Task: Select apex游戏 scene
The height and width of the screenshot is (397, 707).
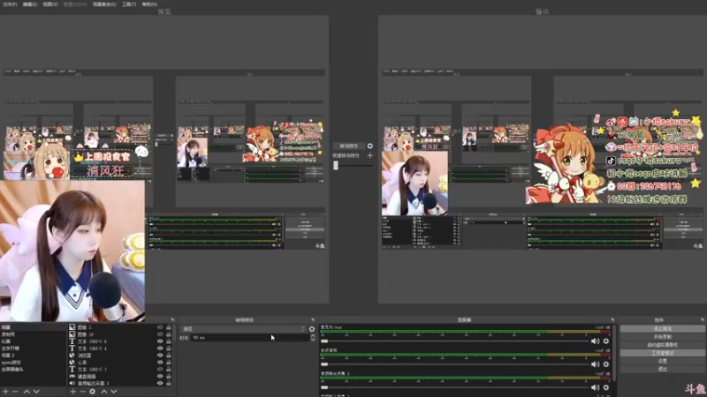Action: pos(34,363)
